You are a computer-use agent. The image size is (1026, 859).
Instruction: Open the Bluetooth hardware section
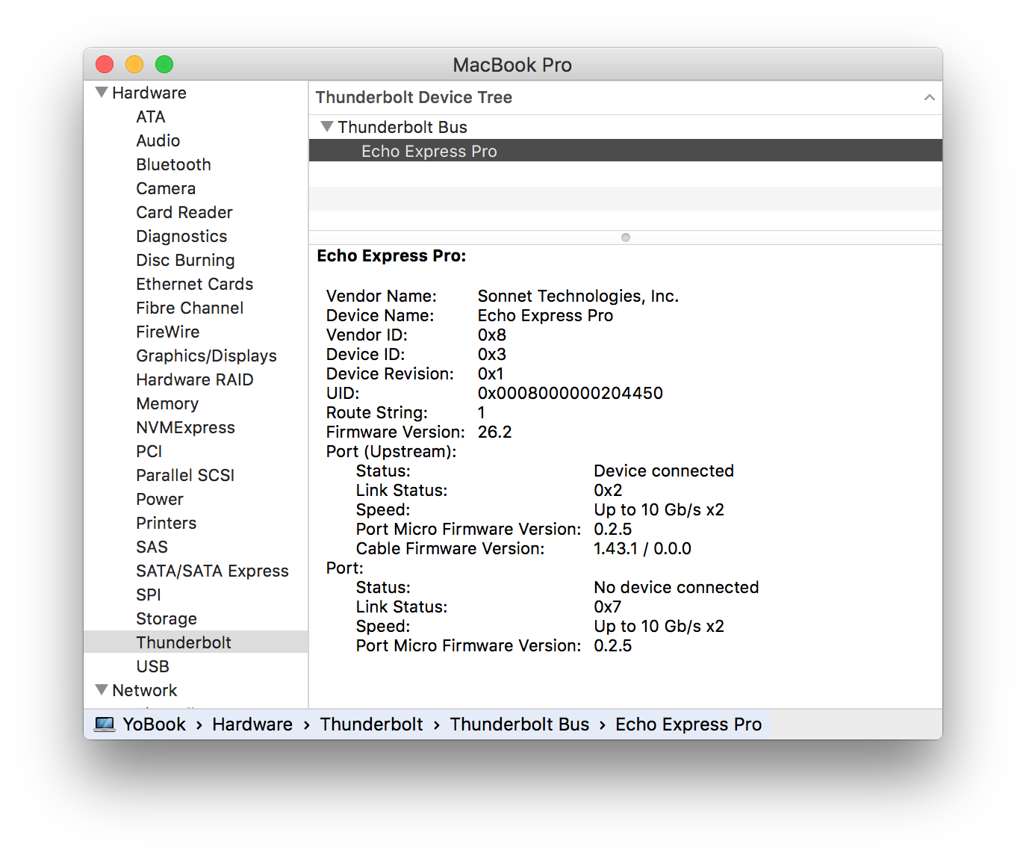[173, 164]
